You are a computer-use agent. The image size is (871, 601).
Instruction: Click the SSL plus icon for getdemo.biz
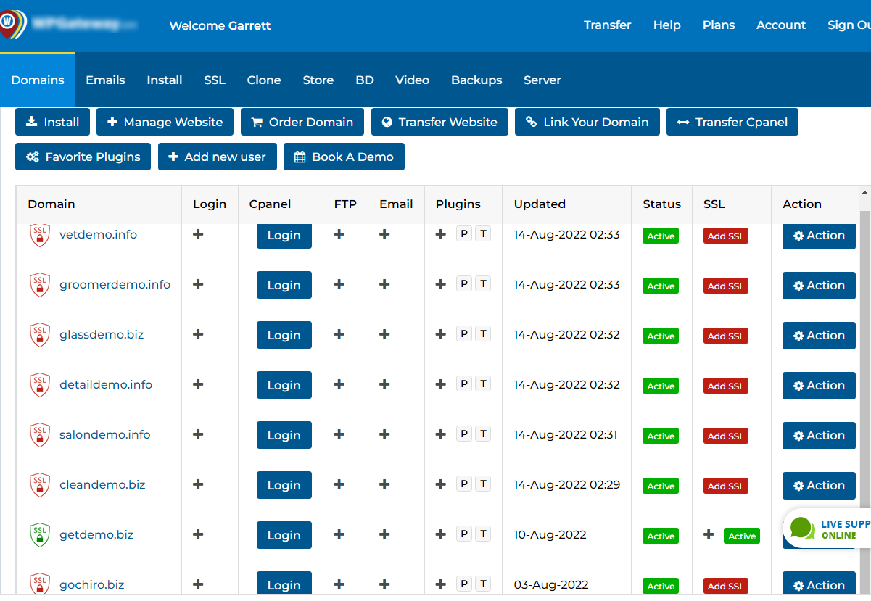[x=709, y=534]
